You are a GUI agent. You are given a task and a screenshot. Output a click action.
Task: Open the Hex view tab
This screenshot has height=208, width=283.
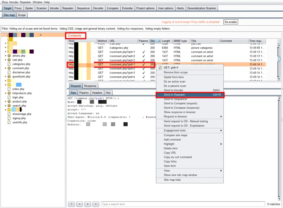(x=108, y=93)
